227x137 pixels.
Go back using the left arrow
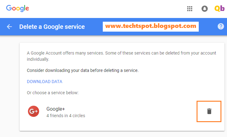click(x=9, y=27)
